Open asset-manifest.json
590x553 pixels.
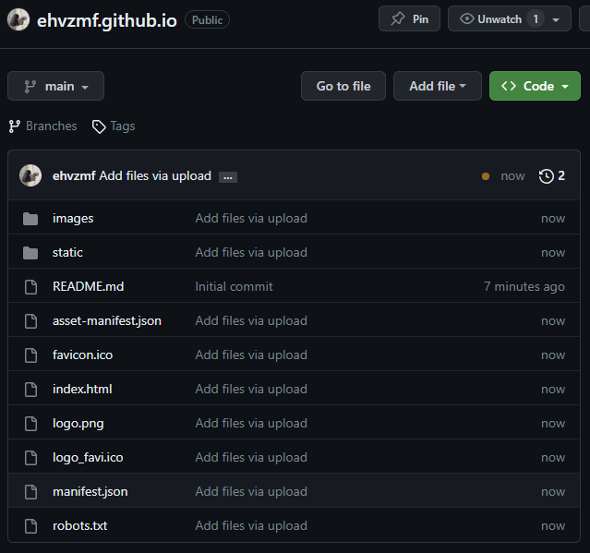click(107, 321)
